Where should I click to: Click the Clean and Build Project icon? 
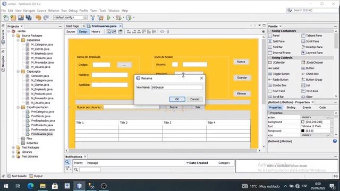click(x=100, y=18)
